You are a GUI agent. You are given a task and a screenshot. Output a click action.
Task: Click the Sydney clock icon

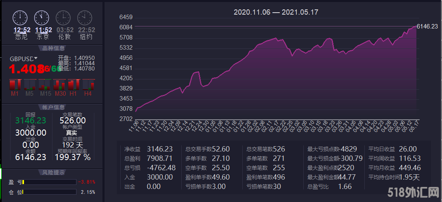point(20,18)
